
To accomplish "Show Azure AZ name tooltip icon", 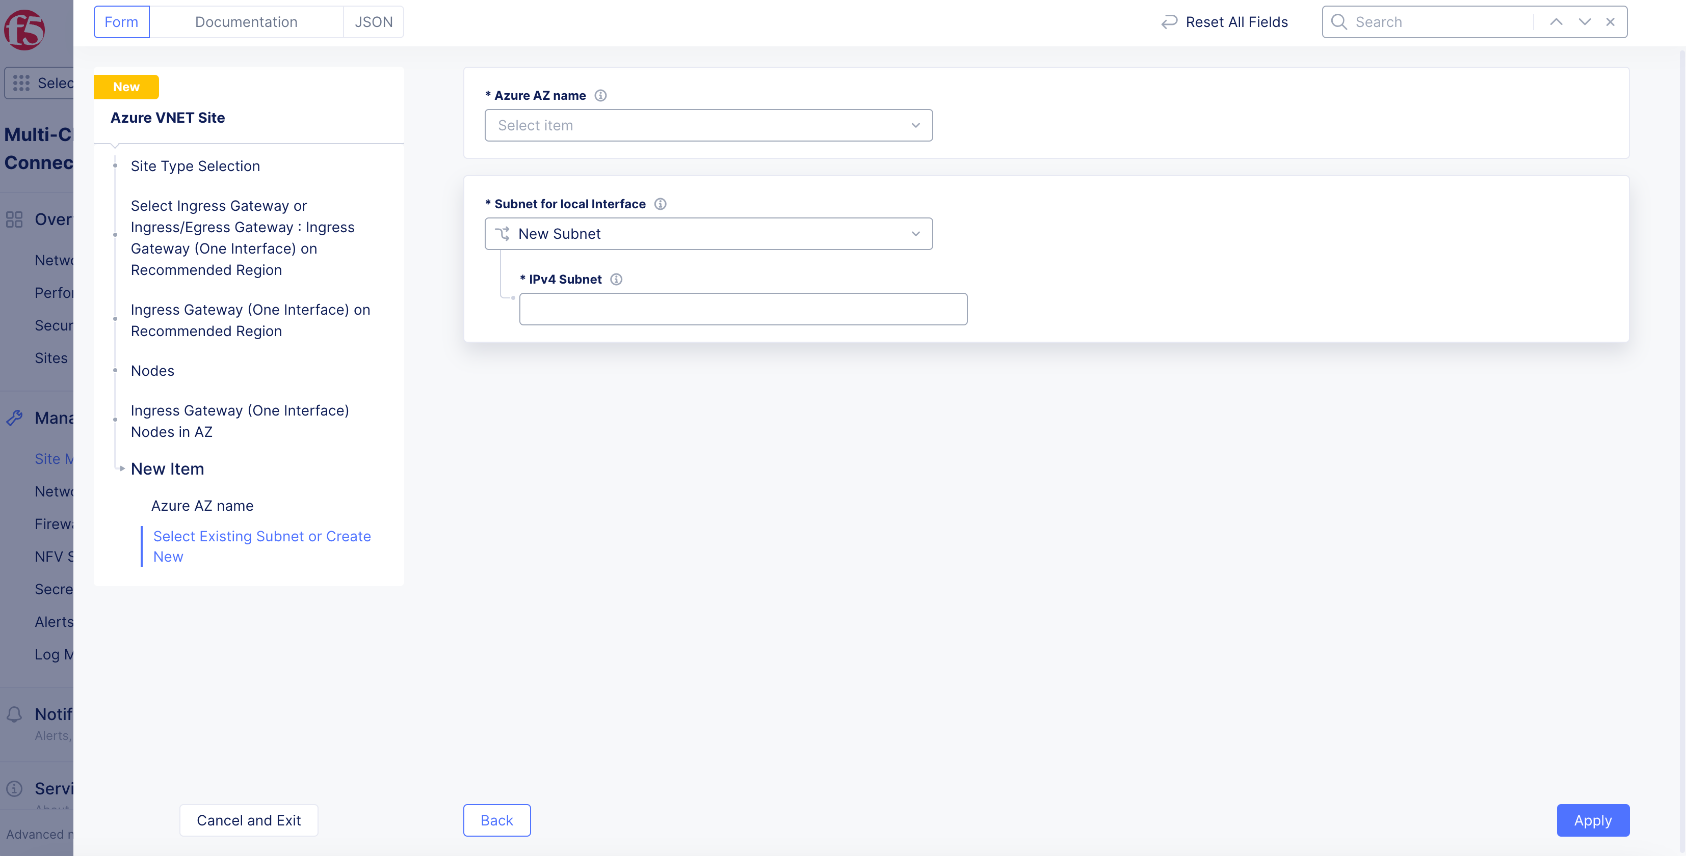I will [x=601, y=95].
